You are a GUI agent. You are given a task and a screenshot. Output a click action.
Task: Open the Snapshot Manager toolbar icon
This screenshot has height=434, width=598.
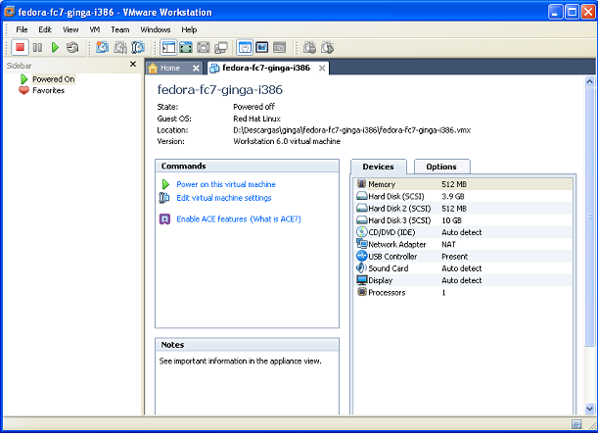138,48
